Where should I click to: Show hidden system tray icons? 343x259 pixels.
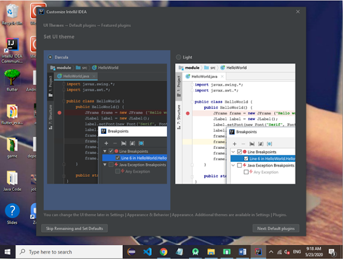tap(271, 252)
